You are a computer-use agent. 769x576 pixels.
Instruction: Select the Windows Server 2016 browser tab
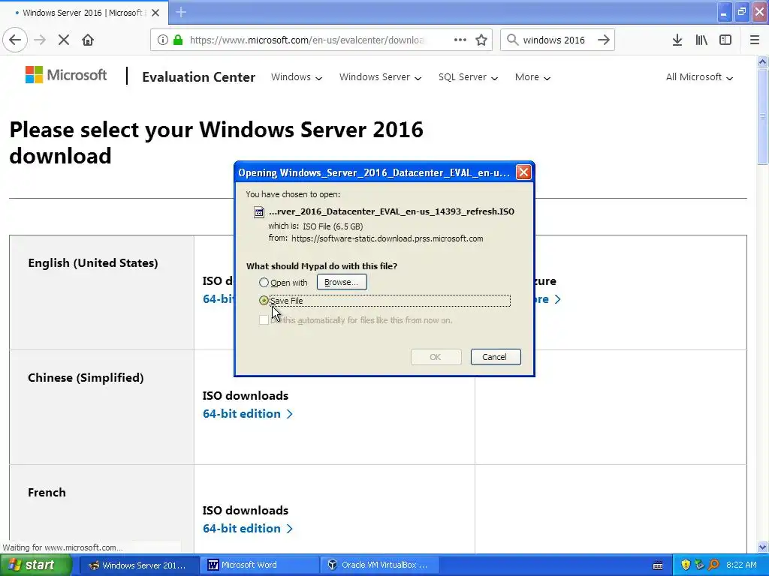click(x=84, y=13)
